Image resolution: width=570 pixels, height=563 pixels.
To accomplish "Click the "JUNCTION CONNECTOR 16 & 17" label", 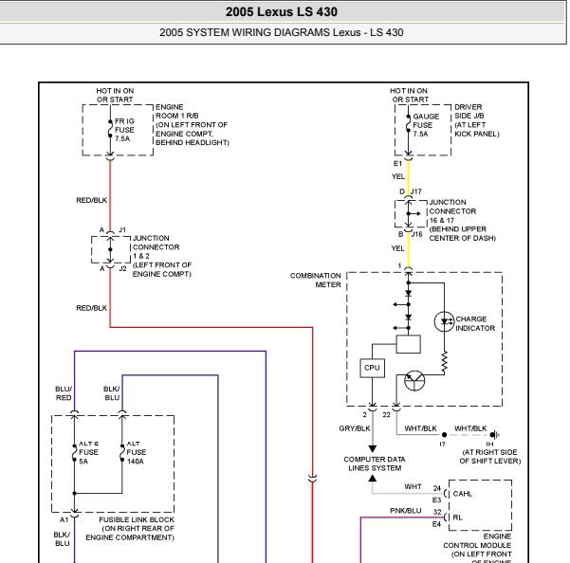I will click(x=463, y=220).
